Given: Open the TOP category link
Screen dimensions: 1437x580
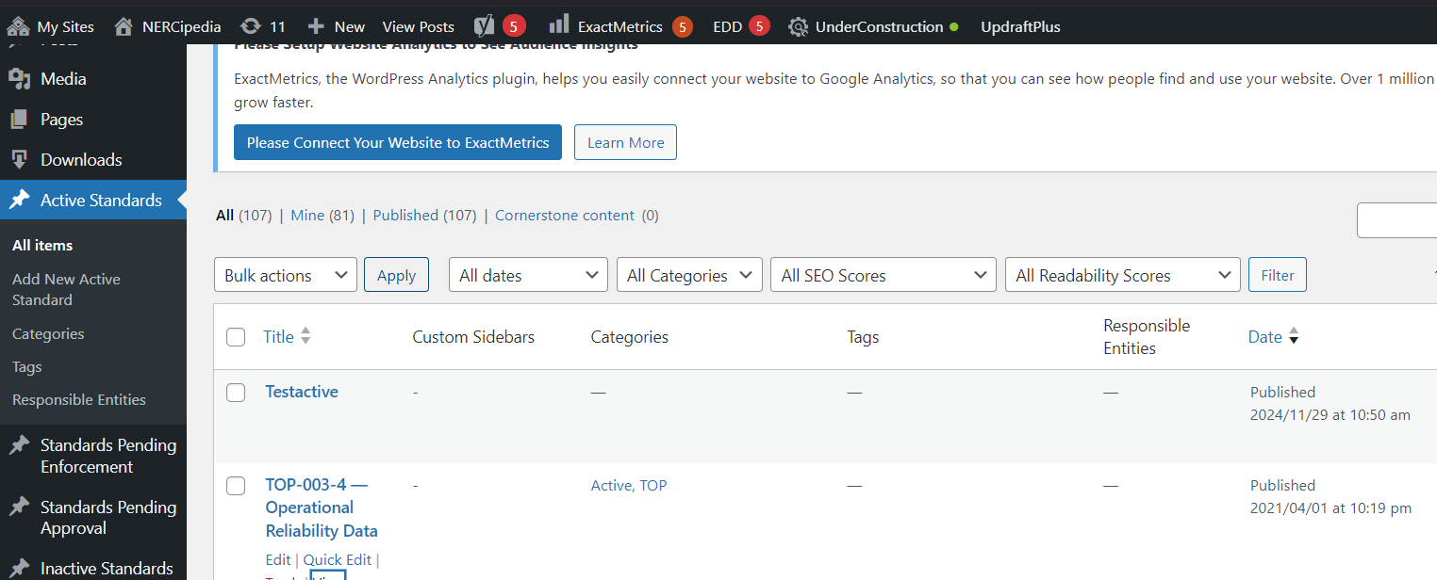Looking at the screenshot, I should coord(653,485).
